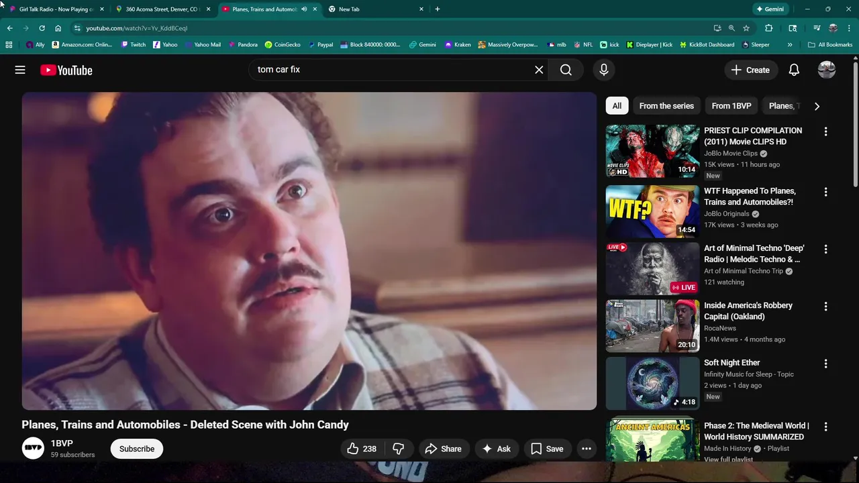This screenshot has width=859, height=483.
Task: Click the 1BVP channel avatar
Action: (33, 448)
